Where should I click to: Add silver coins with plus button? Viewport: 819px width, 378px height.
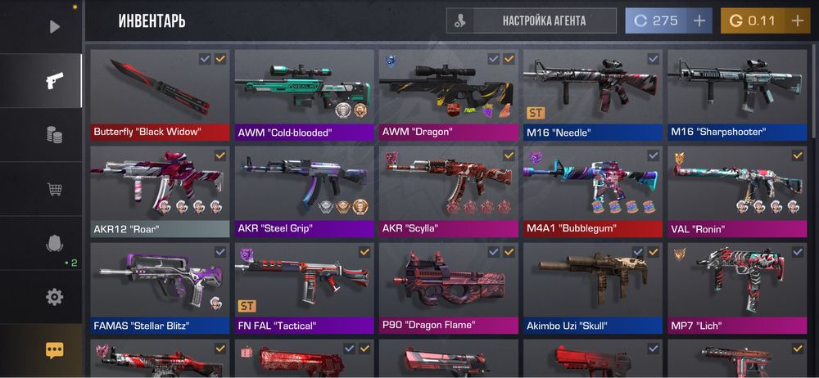coord(699,21)
